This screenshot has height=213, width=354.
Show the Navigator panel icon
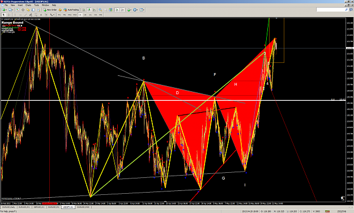coord(28,10)
